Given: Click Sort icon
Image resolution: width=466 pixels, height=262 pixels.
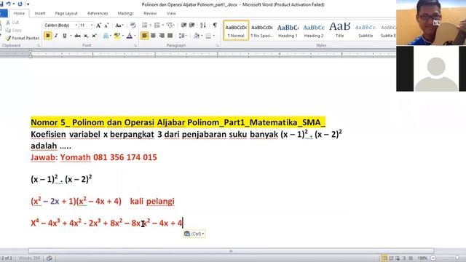Looking at the screenshot, I should point(203,25).
